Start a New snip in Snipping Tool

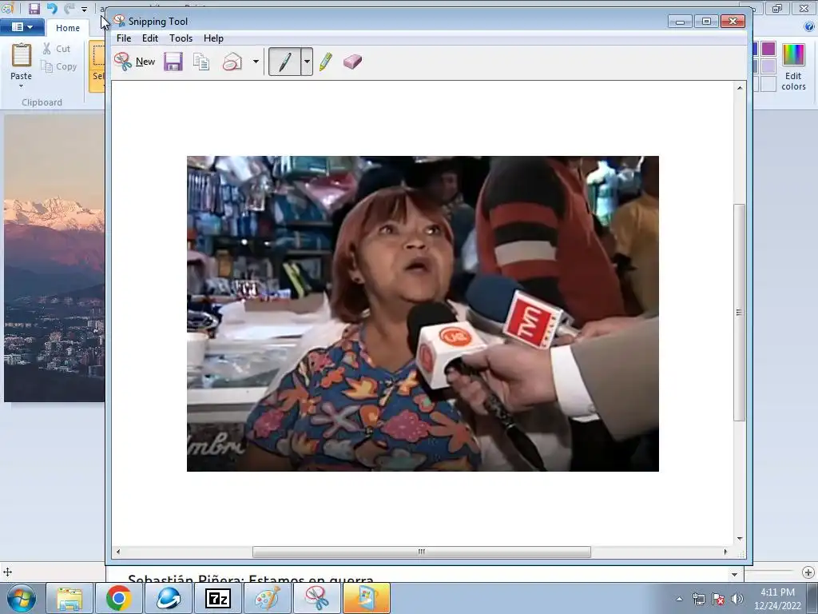tap(134, 62)
